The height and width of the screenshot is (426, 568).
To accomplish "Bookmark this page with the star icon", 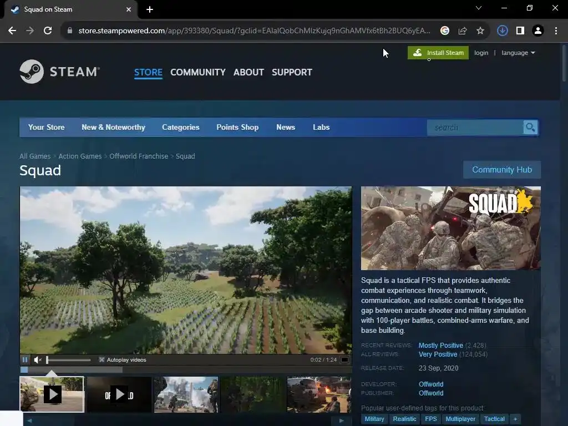I will click(480, 31).
